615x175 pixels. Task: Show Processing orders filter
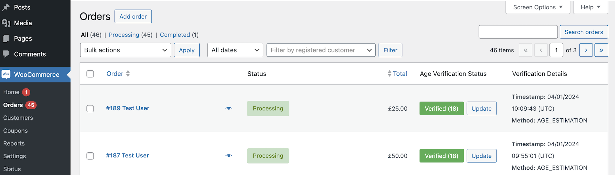click(x=124, y=35)
